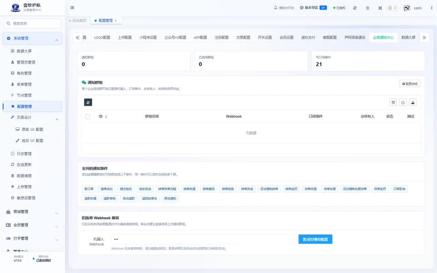This screenshot has height=273, width=437.
Task: Open the column filter icon above table
Action: point(393,102)
